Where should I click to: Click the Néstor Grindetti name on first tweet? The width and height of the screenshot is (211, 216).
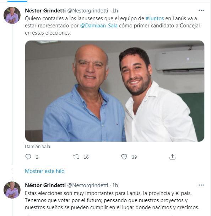point(45,11)
